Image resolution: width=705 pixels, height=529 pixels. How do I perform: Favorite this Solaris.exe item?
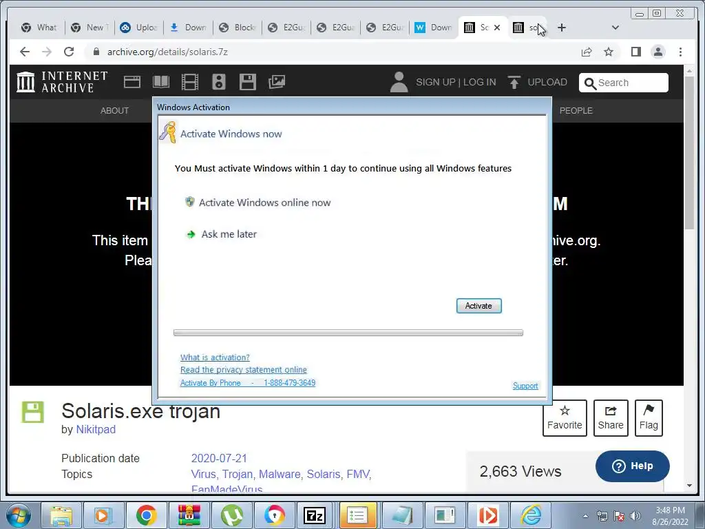coord(565,418)
